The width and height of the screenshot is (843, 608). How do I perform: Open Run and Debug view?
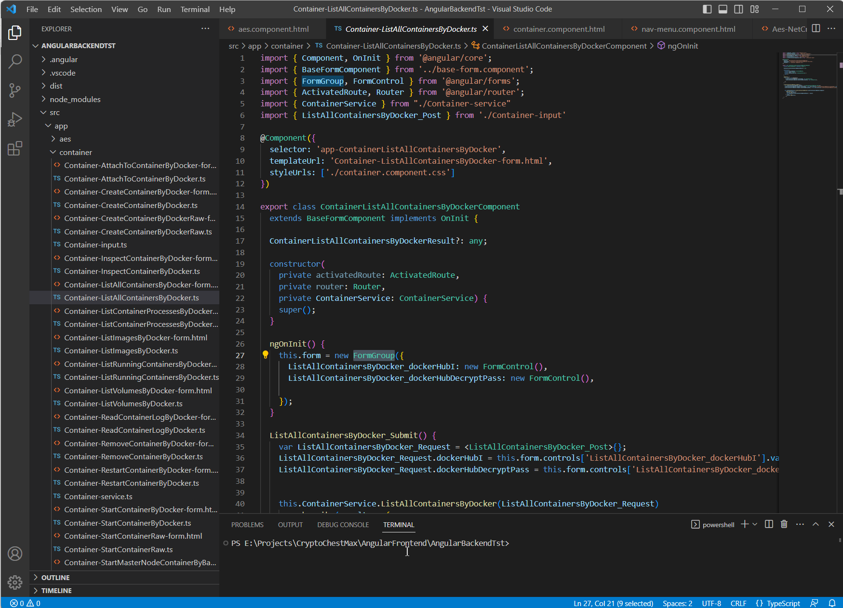(15, 119)
